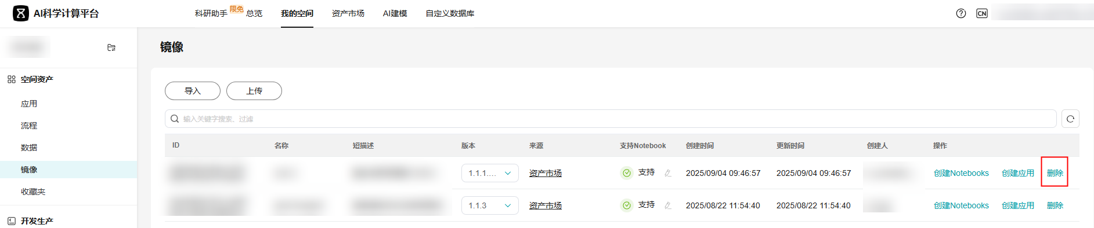Viewport: 1094px width, 228px height.
Task: Click 创建Notebooks on the second row
Action: pos(961,205)
